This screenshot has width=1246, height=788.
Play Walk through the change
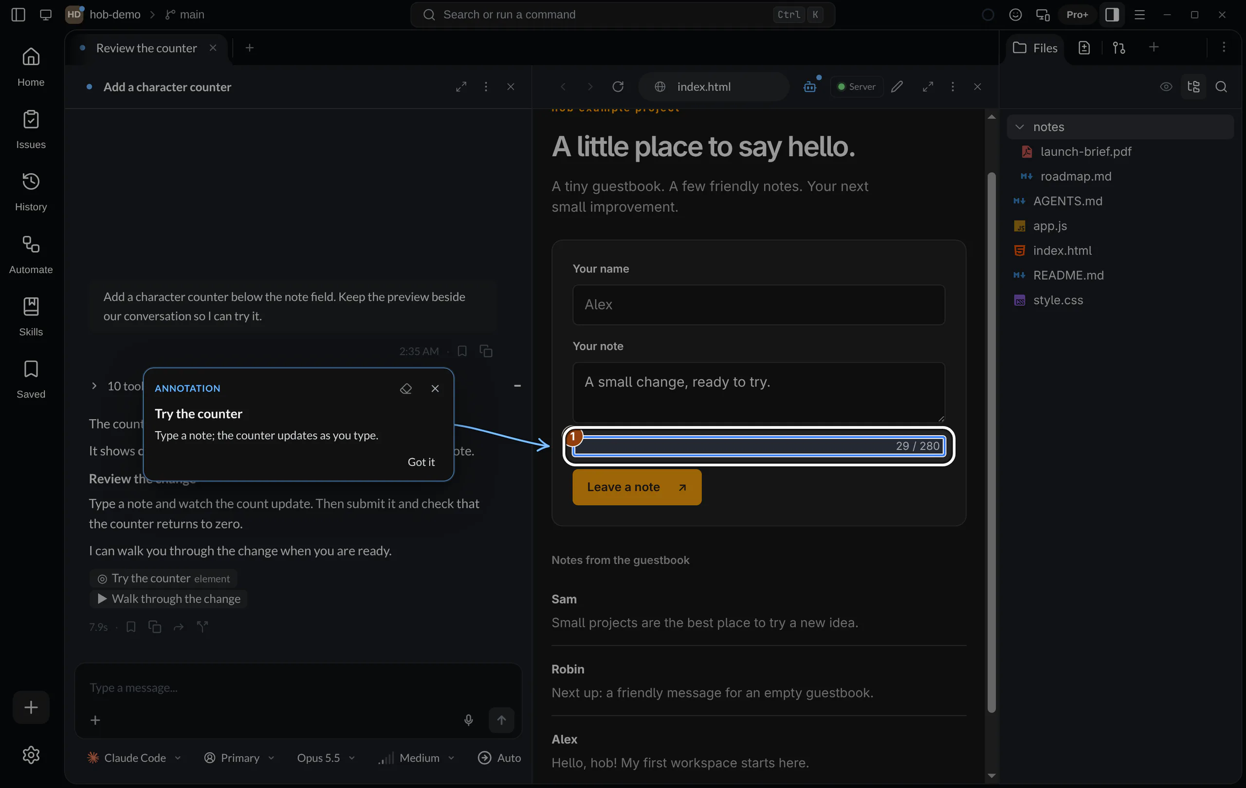(x=169, y=599)
